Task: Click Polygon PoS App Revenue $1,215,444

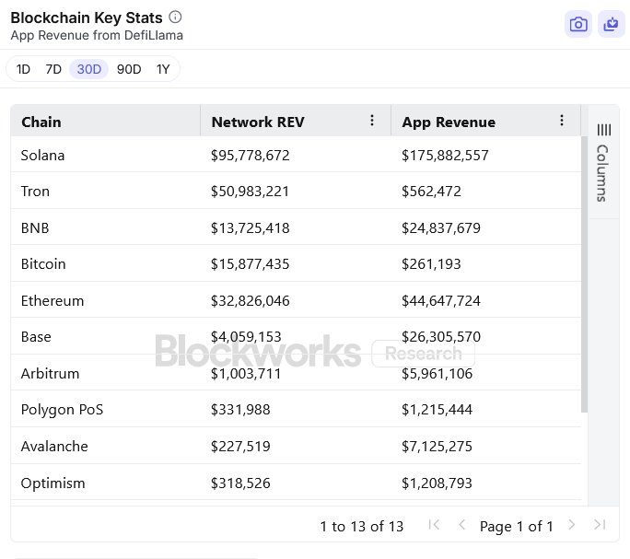Action: [437, 410]
